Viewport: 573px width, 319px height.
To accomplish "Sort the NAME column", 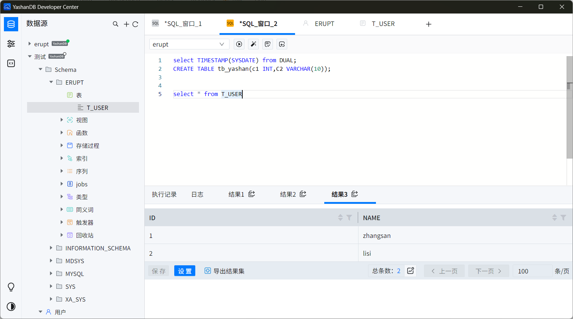I will [x=554, y=218].
